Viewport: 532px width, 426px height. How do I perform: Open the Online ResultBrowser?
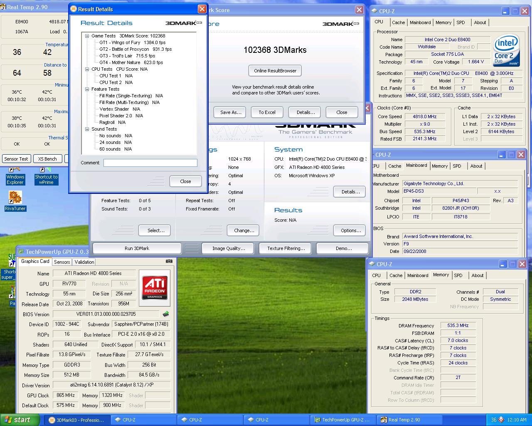pos(275,71)
